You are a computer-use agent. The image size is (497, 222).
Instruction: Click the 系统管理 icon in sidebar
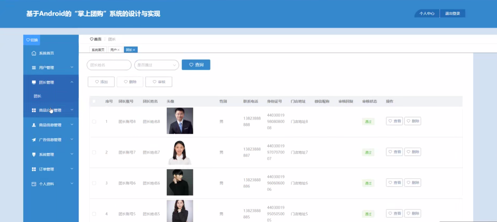click(34, 154)
